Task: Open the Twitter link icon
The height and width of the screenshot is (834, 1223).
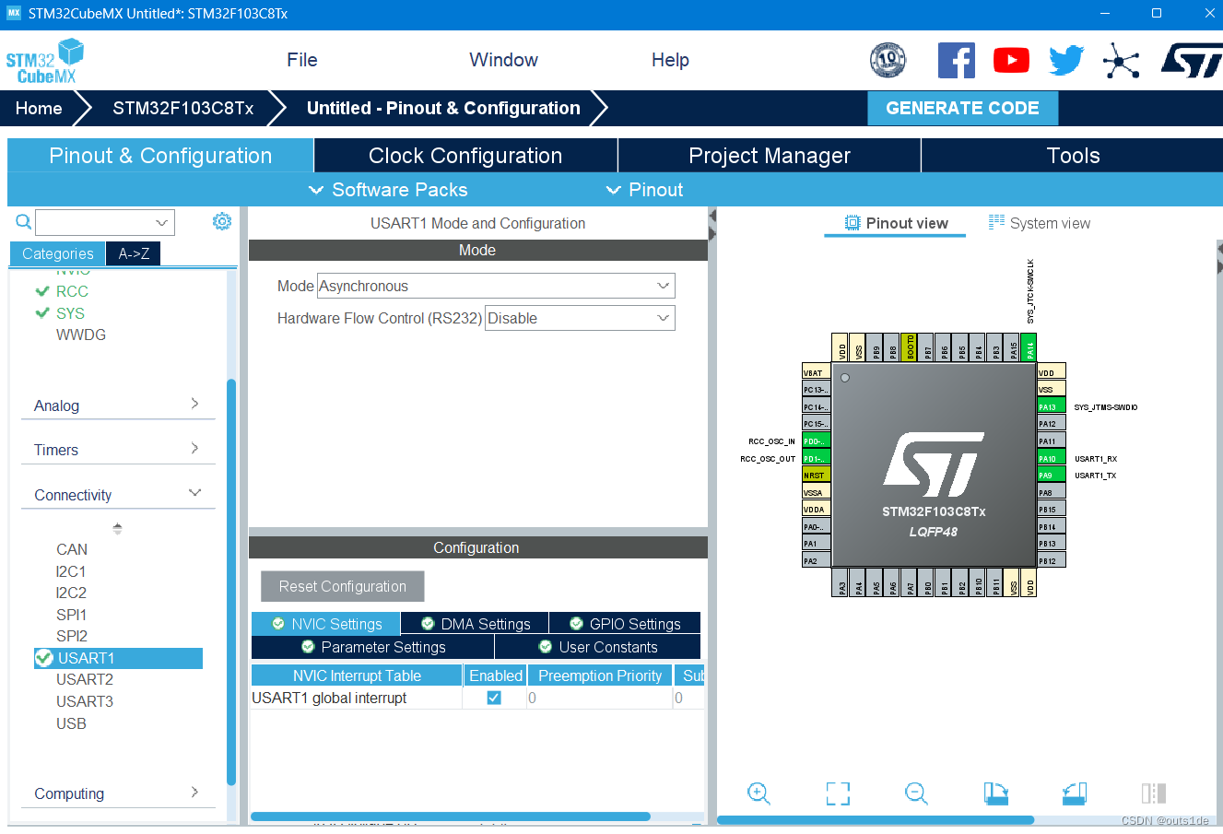Action: tap(1066, 60)
